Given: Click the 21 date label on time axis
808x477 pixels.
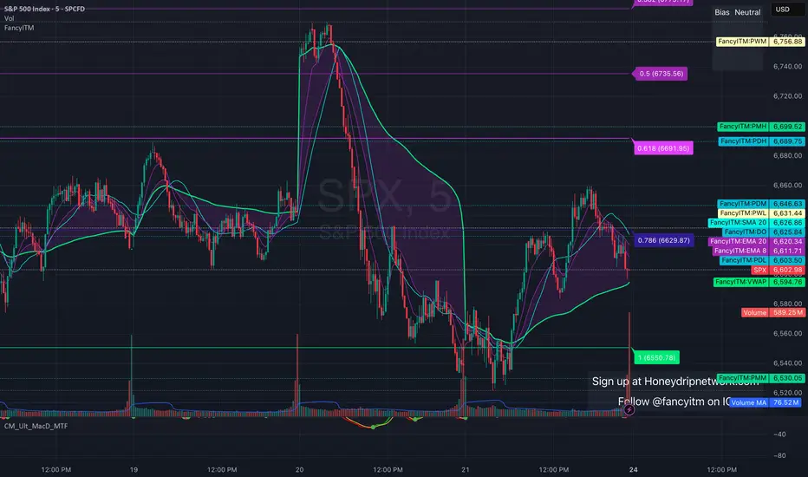Looking at the screenshot, I should click(466, 470).
